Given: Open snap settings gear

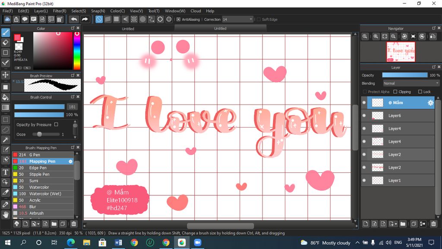Looking at the screenshot, I should click(x=169, y=19).
